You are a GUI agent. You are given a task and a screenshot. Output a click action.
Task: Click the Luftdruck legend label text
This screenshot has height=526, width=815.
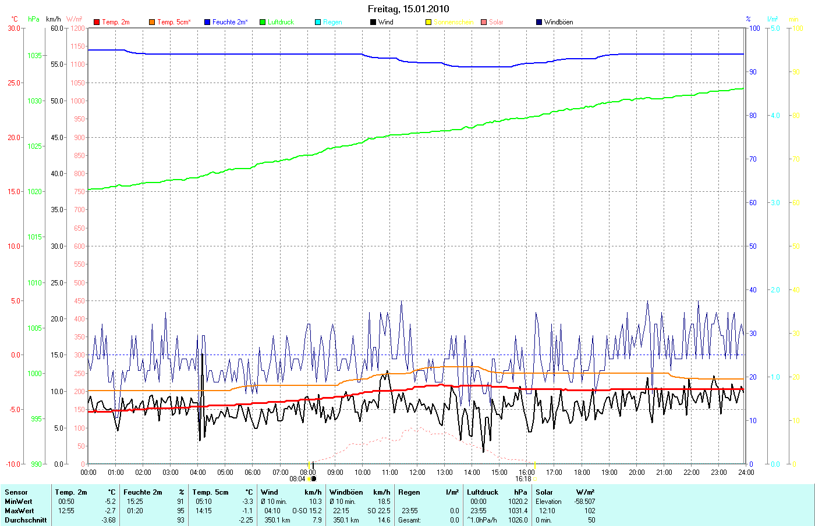point(281,22)
